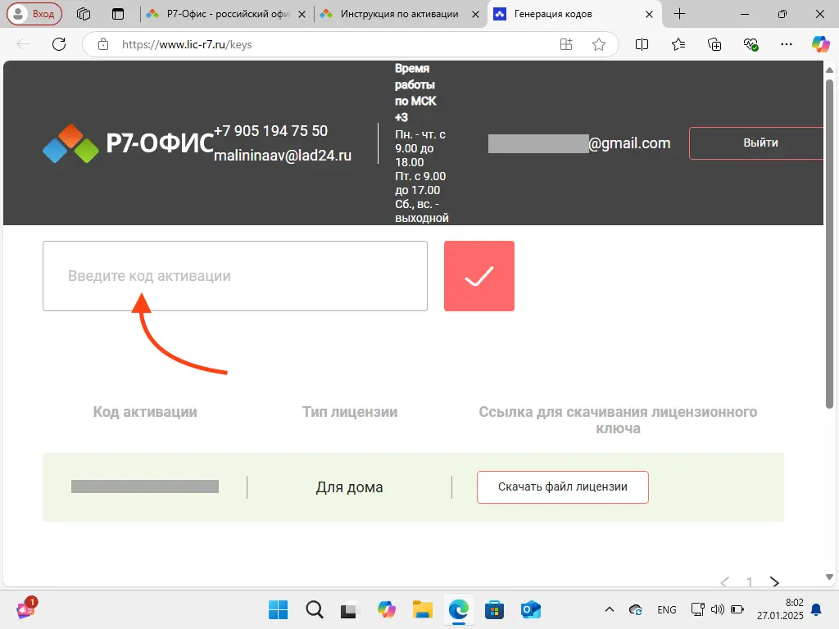Open Microsoft Store from taskbar
This screenshot has width=839, height=629.
(494, 609)
